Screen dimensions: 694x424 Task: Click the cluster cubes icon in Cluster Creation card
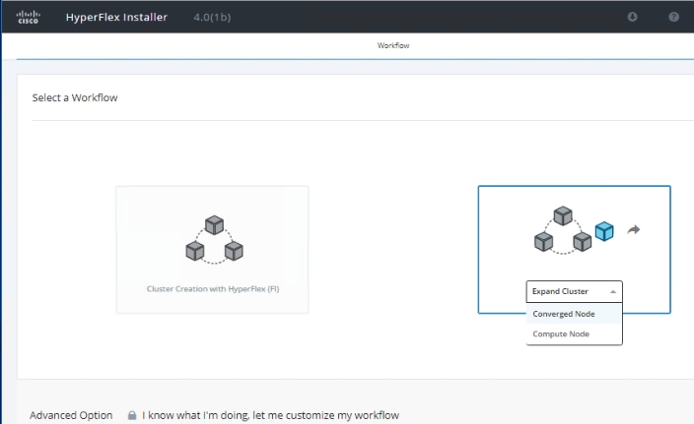tap(214, 240)
